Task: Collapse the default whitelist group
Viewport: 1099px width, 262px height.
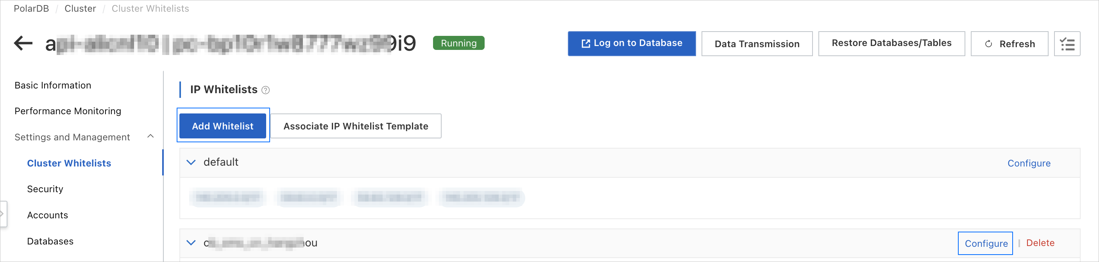Action: coord(191,162)
